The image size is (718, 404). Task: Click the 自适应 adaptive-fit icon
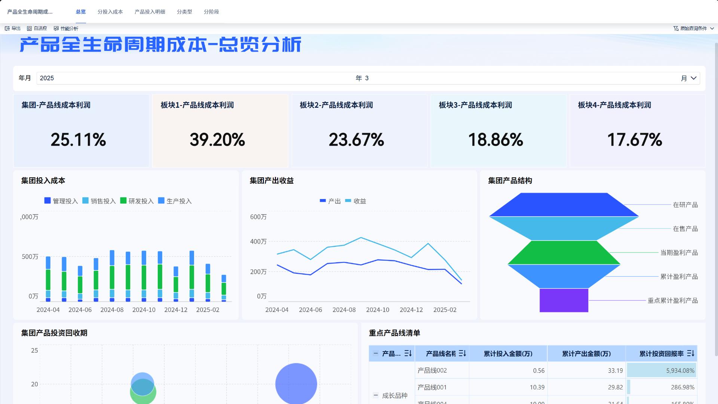coord(28,28)
